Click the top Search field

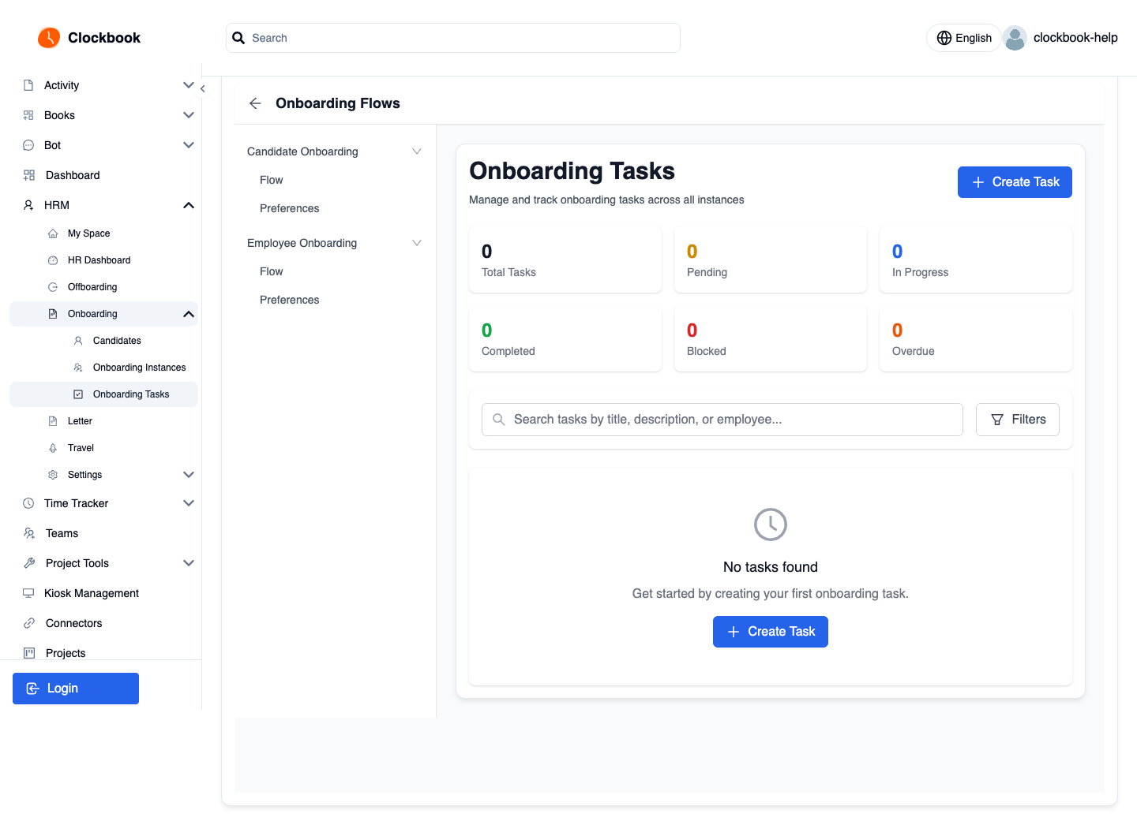pos(453,38)
